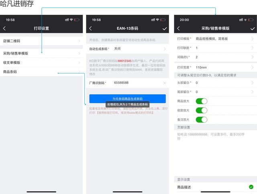Tap the Wi-Fi icon in 打印设置 status bar
Viewport: 257px width, 194px height.
pyautogui.click(x=71, y=20)
